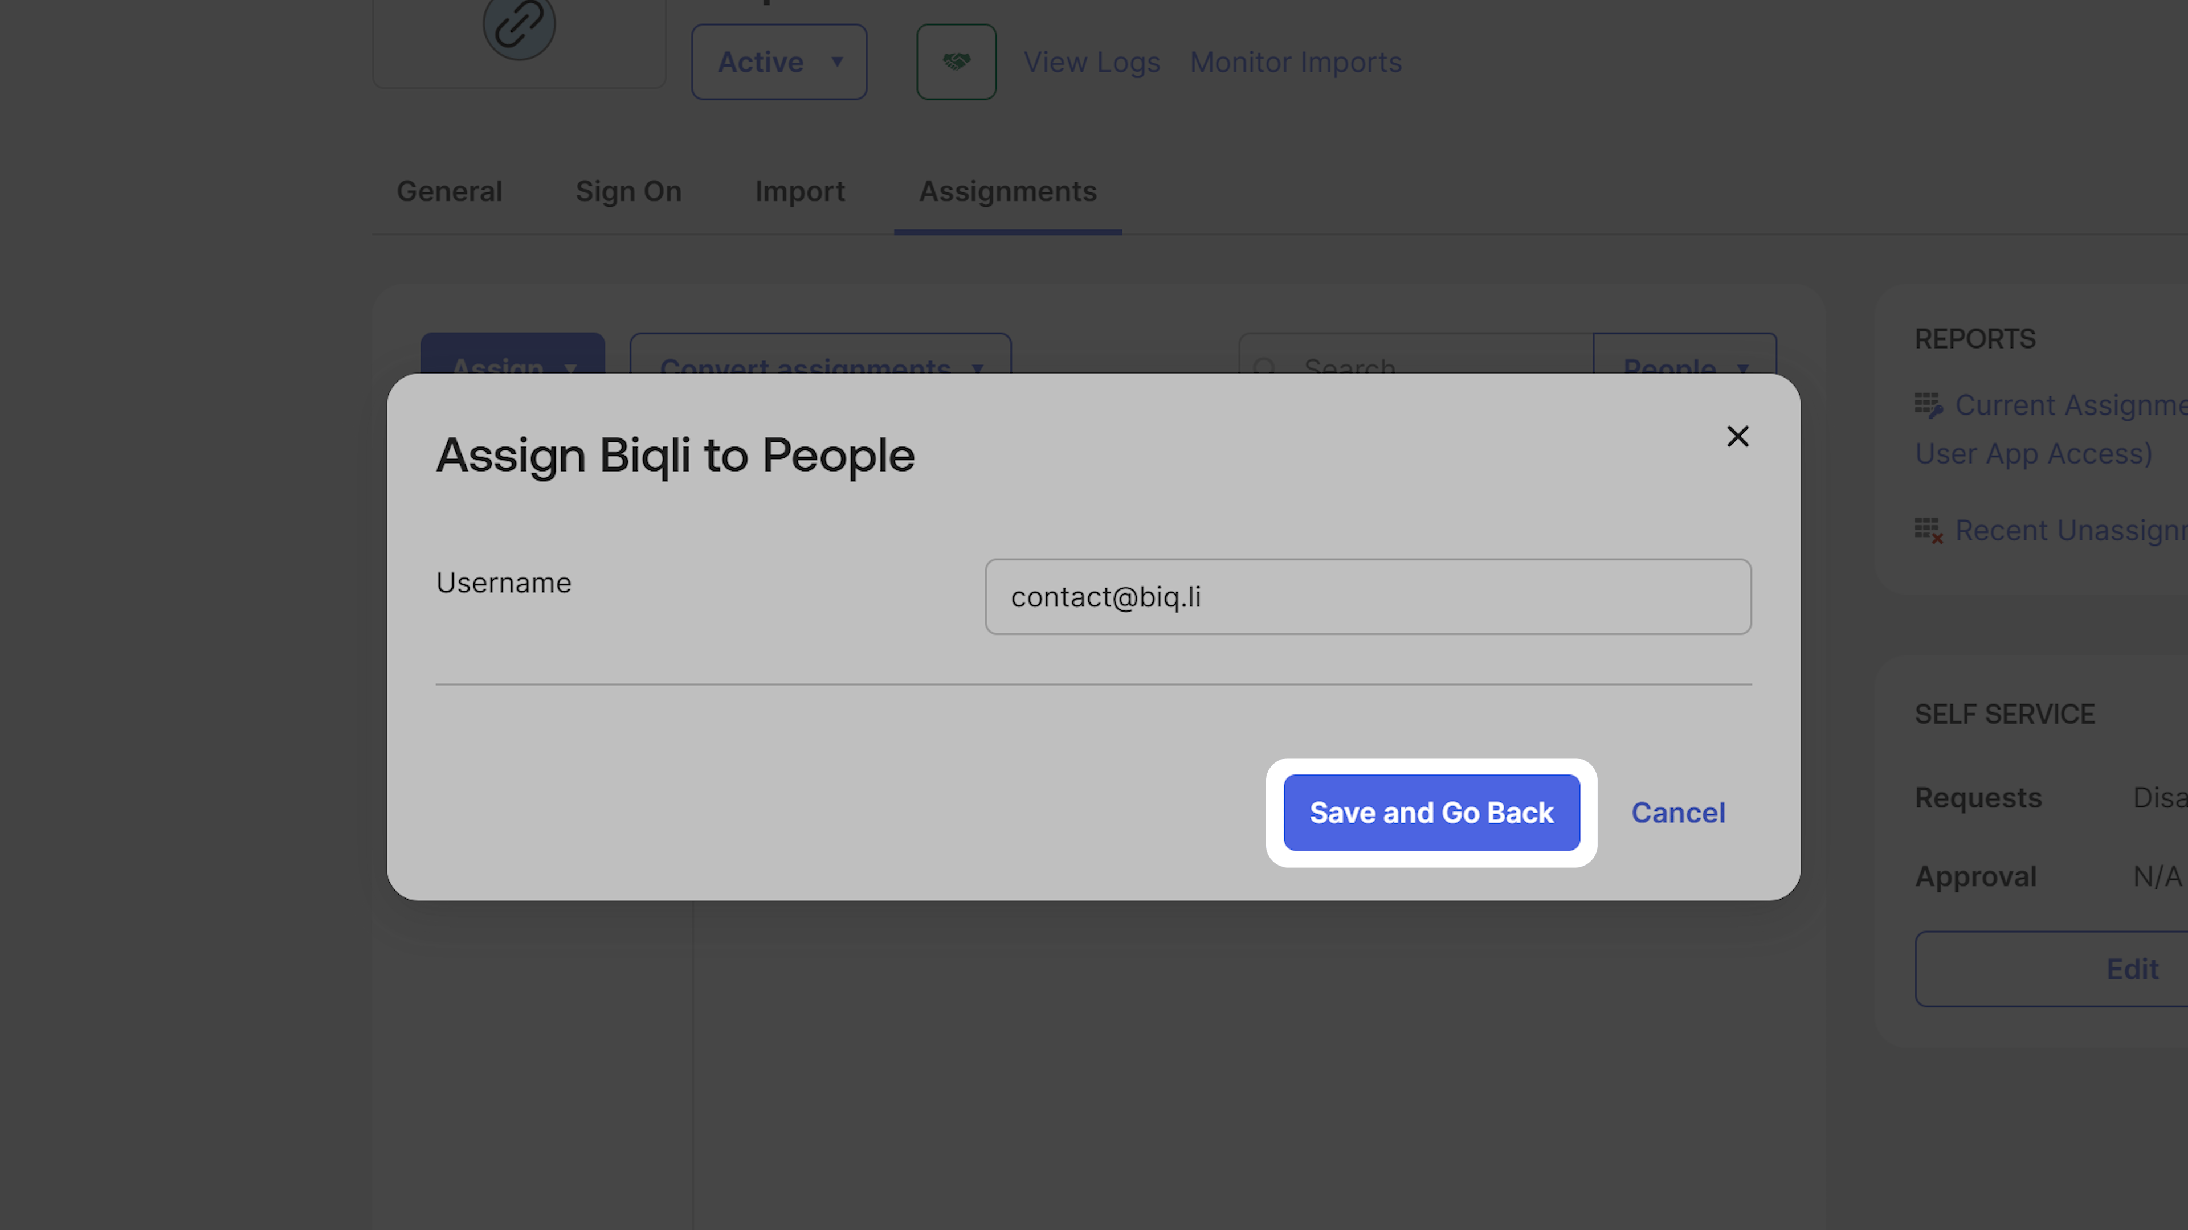The width and height of the screenshot is (2188, 1230).
Task: Focus the Username input field
Action: point(1367,597)
